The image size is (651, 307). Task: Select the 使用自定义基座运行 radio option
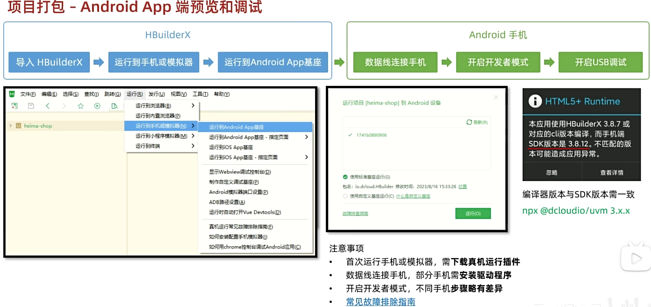pyautogui.click(x=345, y=196)
